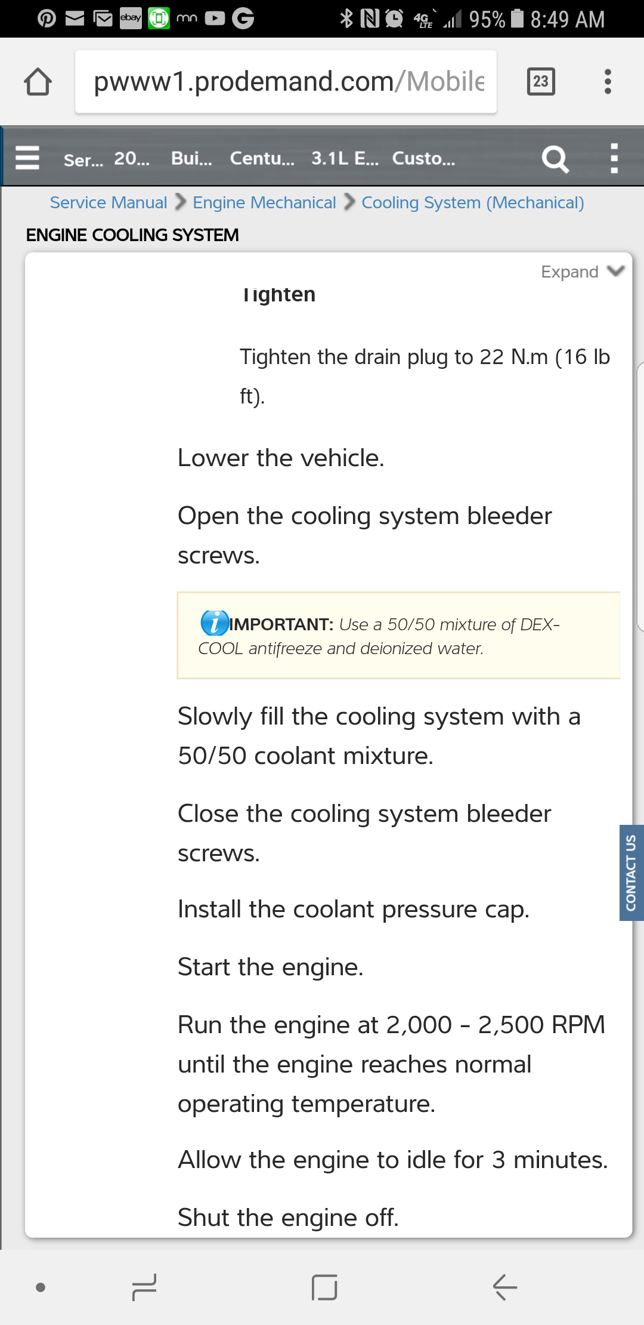Tap the chevron after Engine Mechanical breadcrumb
Viewport: 644px width, 1325px height.
(x=350, y=202)
